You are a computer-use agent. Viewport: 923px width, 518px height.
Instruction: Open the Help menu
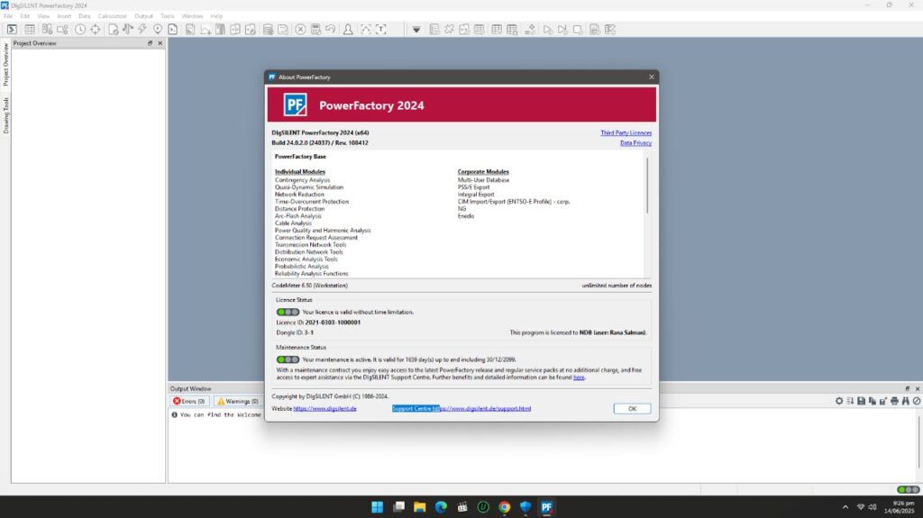[x=216, y=16]
